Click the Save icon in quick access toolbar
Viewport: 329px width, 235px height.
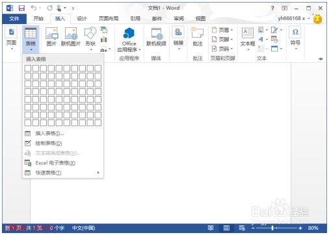point(21,8)
